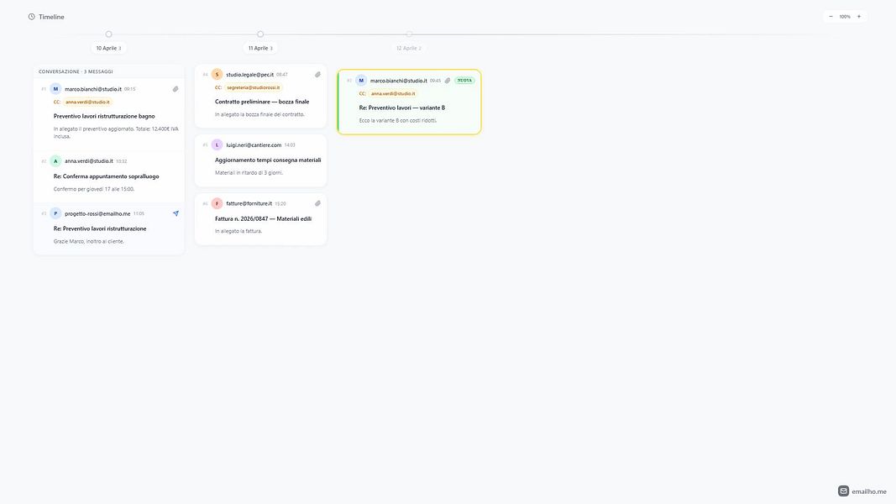This screenshot has height=504, width=896.
Task: Open Contratto preliminare — bozza finale message
Action: point(262,102)
